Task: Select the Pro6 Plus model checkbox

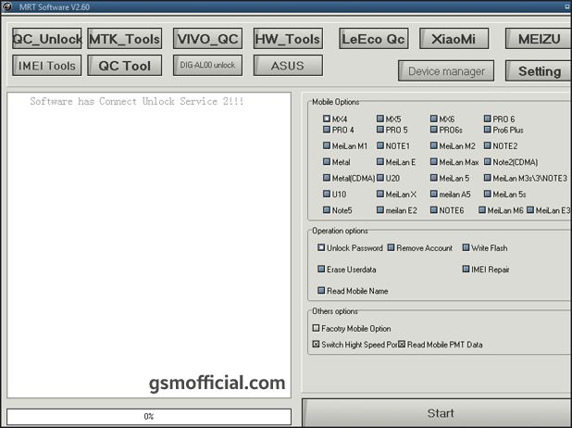Action: [488, 130]
